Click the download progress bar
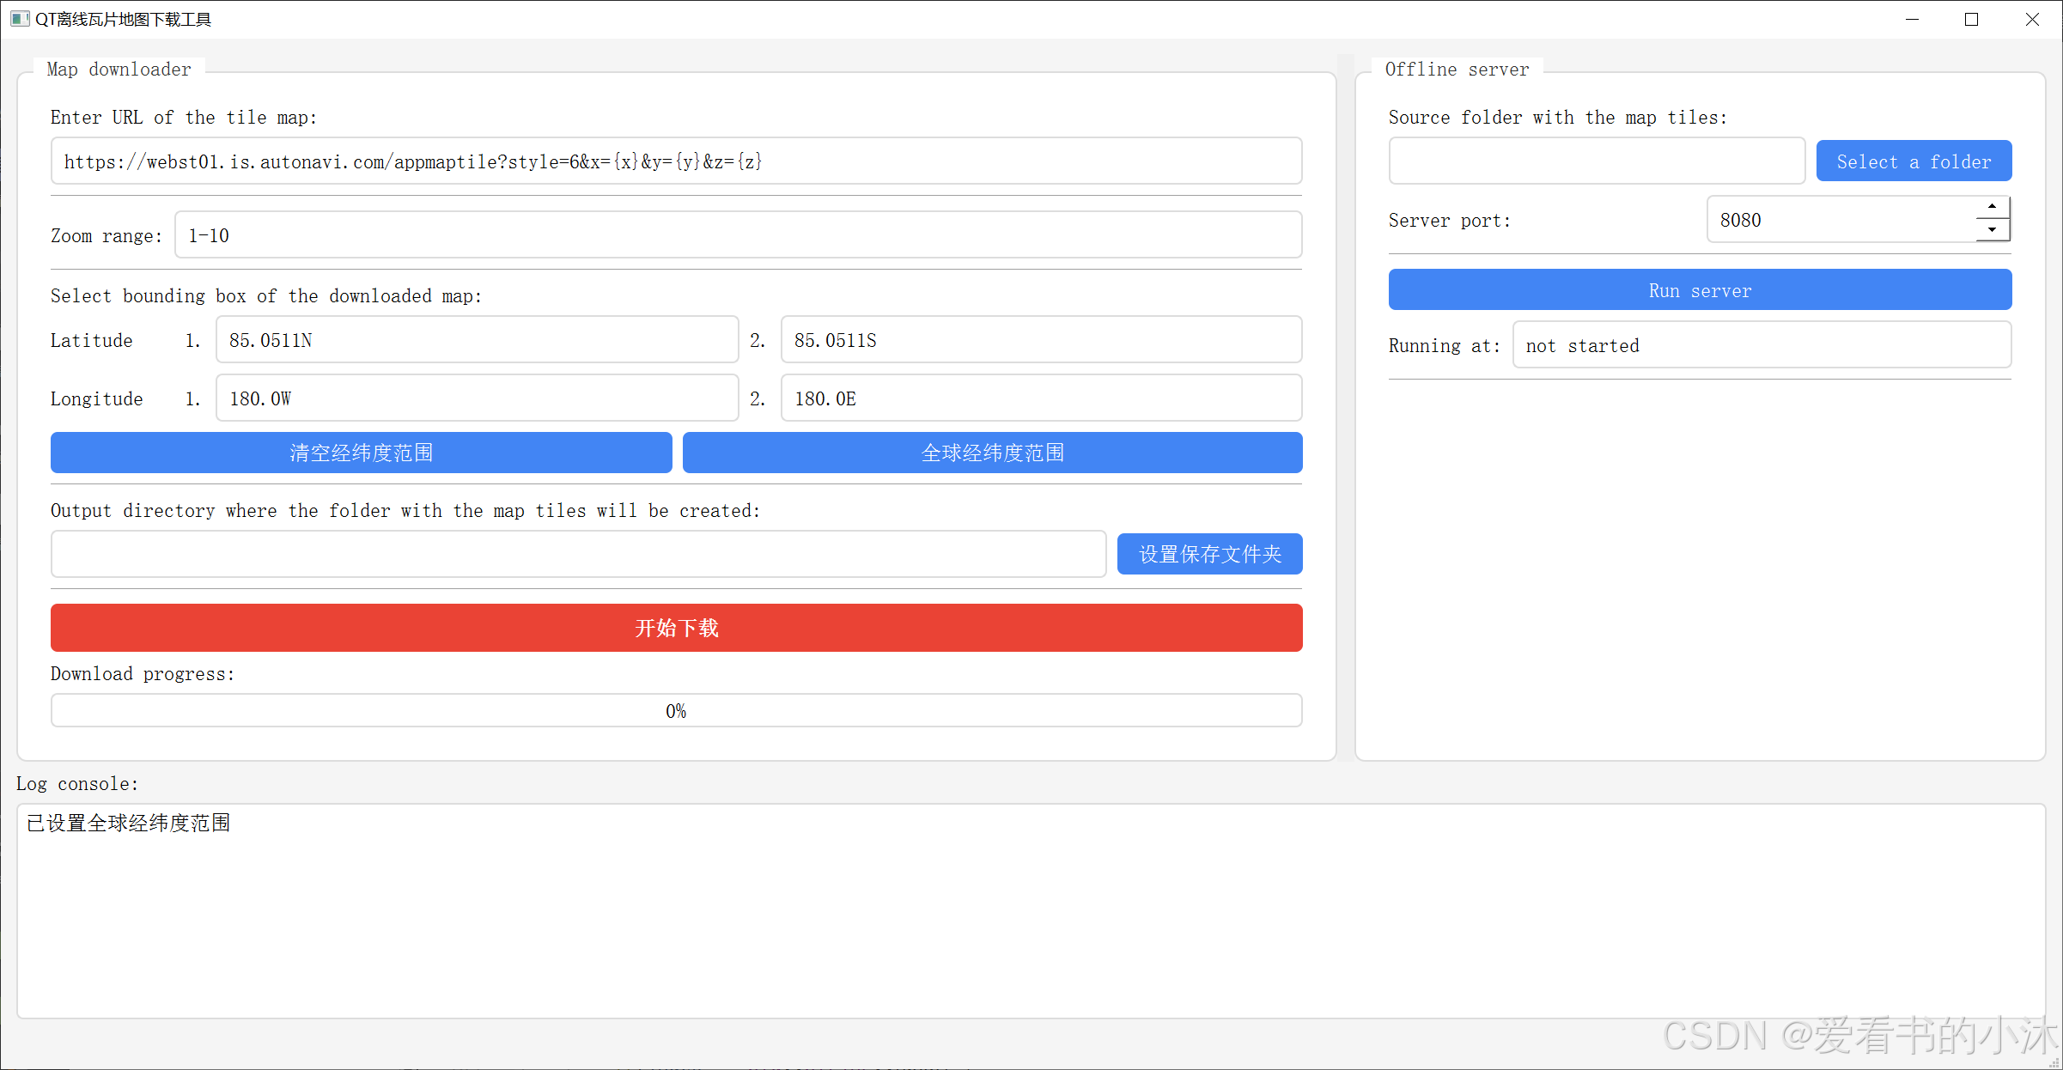 point(676,710)
